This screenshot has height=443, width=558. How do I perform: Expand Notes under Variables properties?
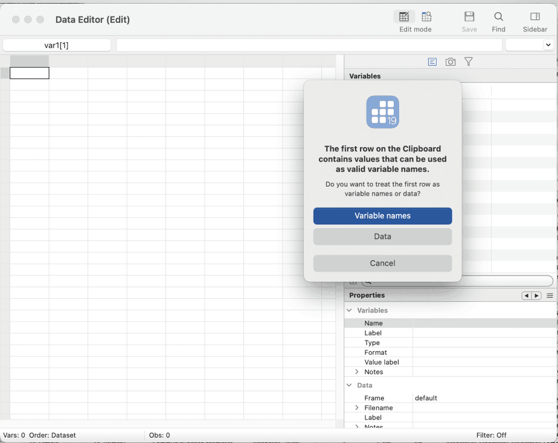[x=357, y=372]
